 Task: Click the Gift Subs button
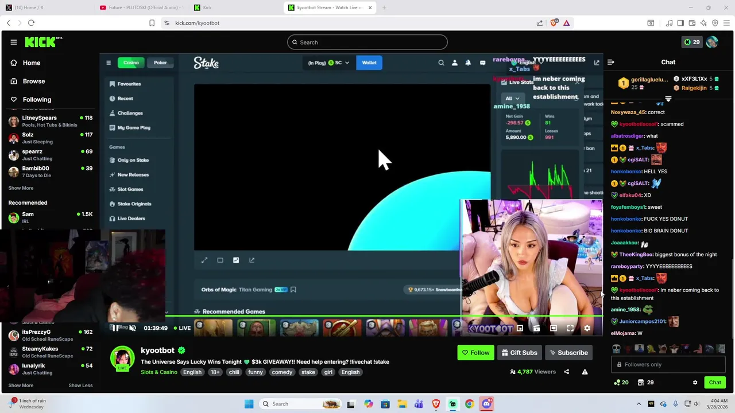(519, 353)
